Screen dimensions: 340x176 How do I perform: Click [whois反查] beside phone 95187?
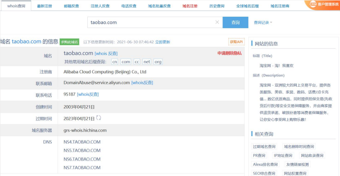coord(88,94)
